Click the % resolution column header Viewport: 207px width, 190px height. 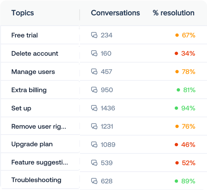point(174,13)
